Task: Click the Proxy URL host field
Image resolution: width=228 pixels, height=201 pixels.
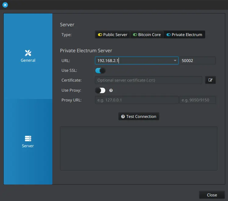Action: [x=137, y=100]
